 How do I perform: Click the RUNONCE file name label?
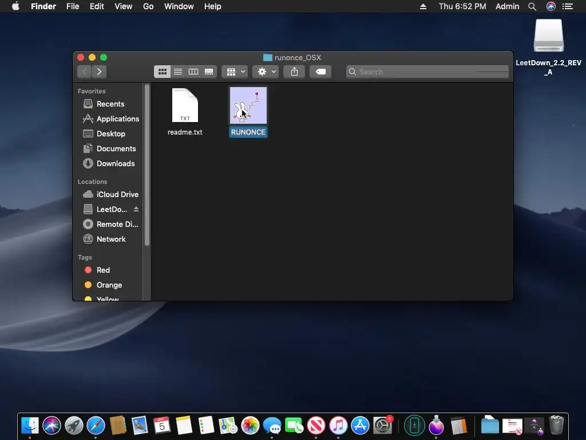[248, 132]
